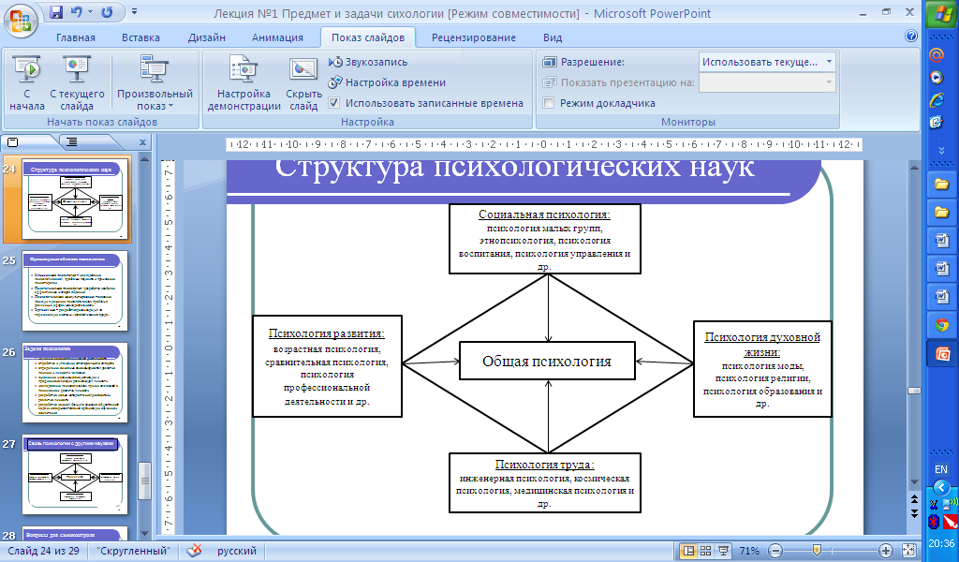Toggle Режим докладчика presenter view checkbox
Viewport: 959px width, 562px height.
point(549,103)
